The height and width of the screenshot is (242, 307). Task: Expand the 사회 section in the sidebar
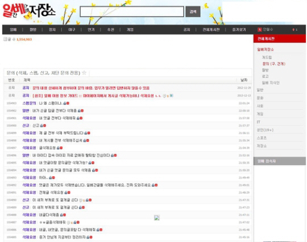pos(260,106)
